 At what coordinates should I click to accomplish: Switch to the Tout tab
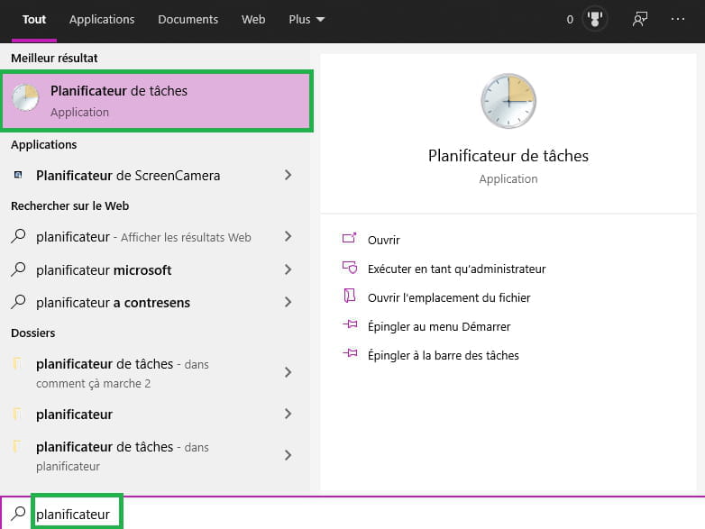[34, 20]
